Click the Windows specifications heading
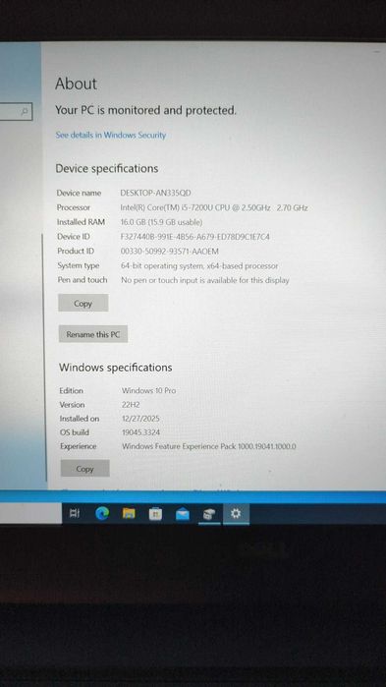The height and width of the screenshot is (687, 386). point(116,368)
